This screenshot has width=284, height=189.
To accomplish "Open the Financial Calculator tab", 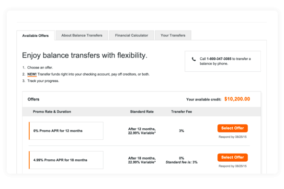I will pyautogui.click(x=132, y=35).
